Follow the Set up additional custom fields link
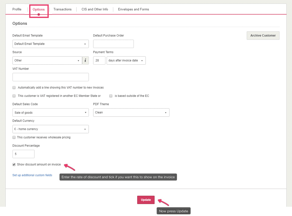Image resolution: width=292 pixels, height=216 pixels. pyautogui.click(x=32, y=175)
